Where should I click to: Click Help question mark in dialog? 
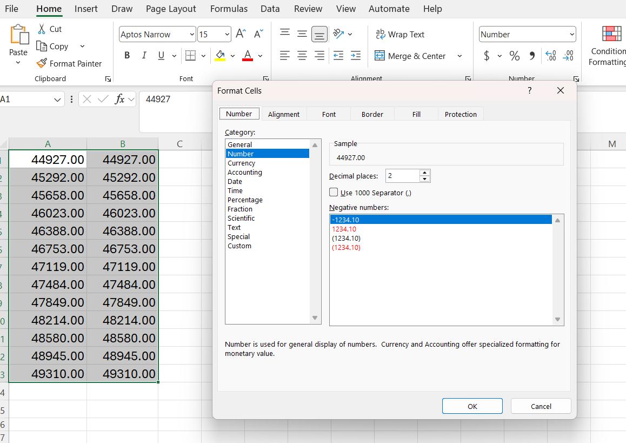tap(530, 90)
